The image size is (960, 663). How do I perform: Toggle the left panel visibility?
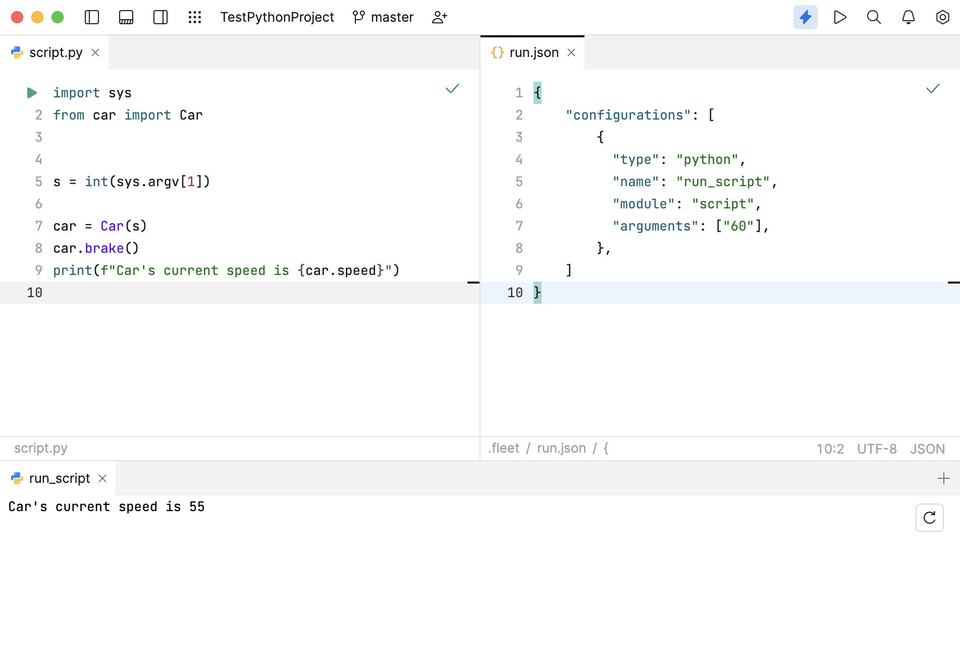[x=91, y=17]
